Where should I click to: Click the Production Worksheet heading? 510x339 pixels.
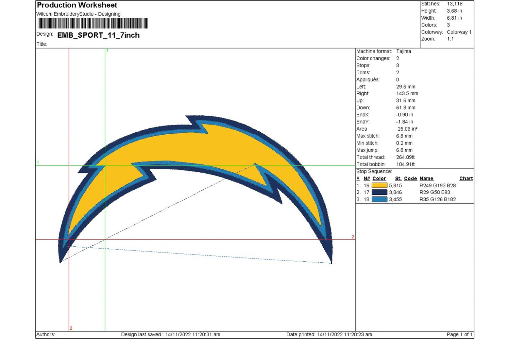[76, 5]
